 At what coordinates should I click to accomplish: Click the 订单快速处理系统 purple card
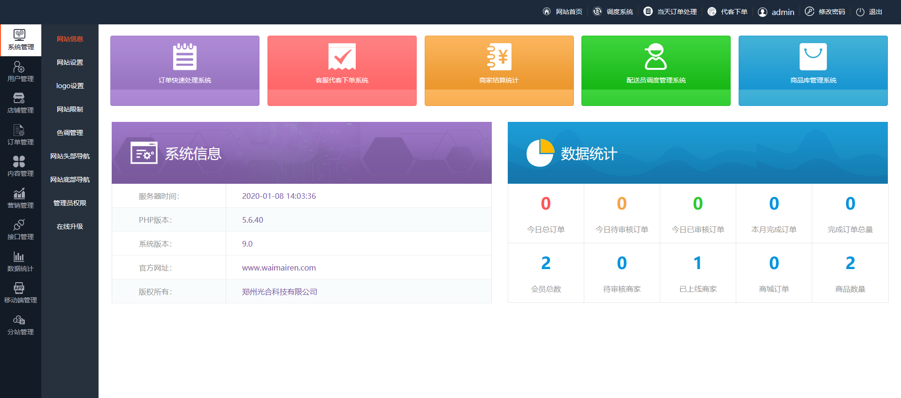(x=184, y=70)
